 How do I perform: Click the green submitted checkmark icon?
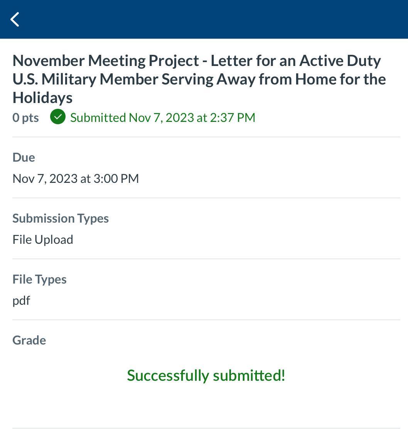click(x=58, y=117)
